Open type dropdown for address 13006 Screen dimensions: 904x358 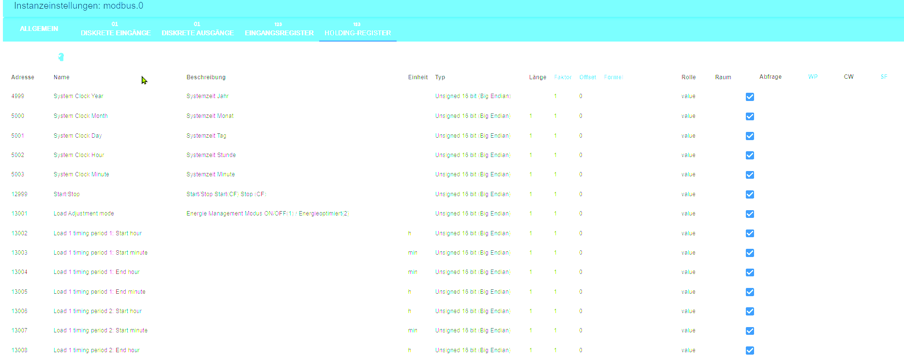point(473,311)
